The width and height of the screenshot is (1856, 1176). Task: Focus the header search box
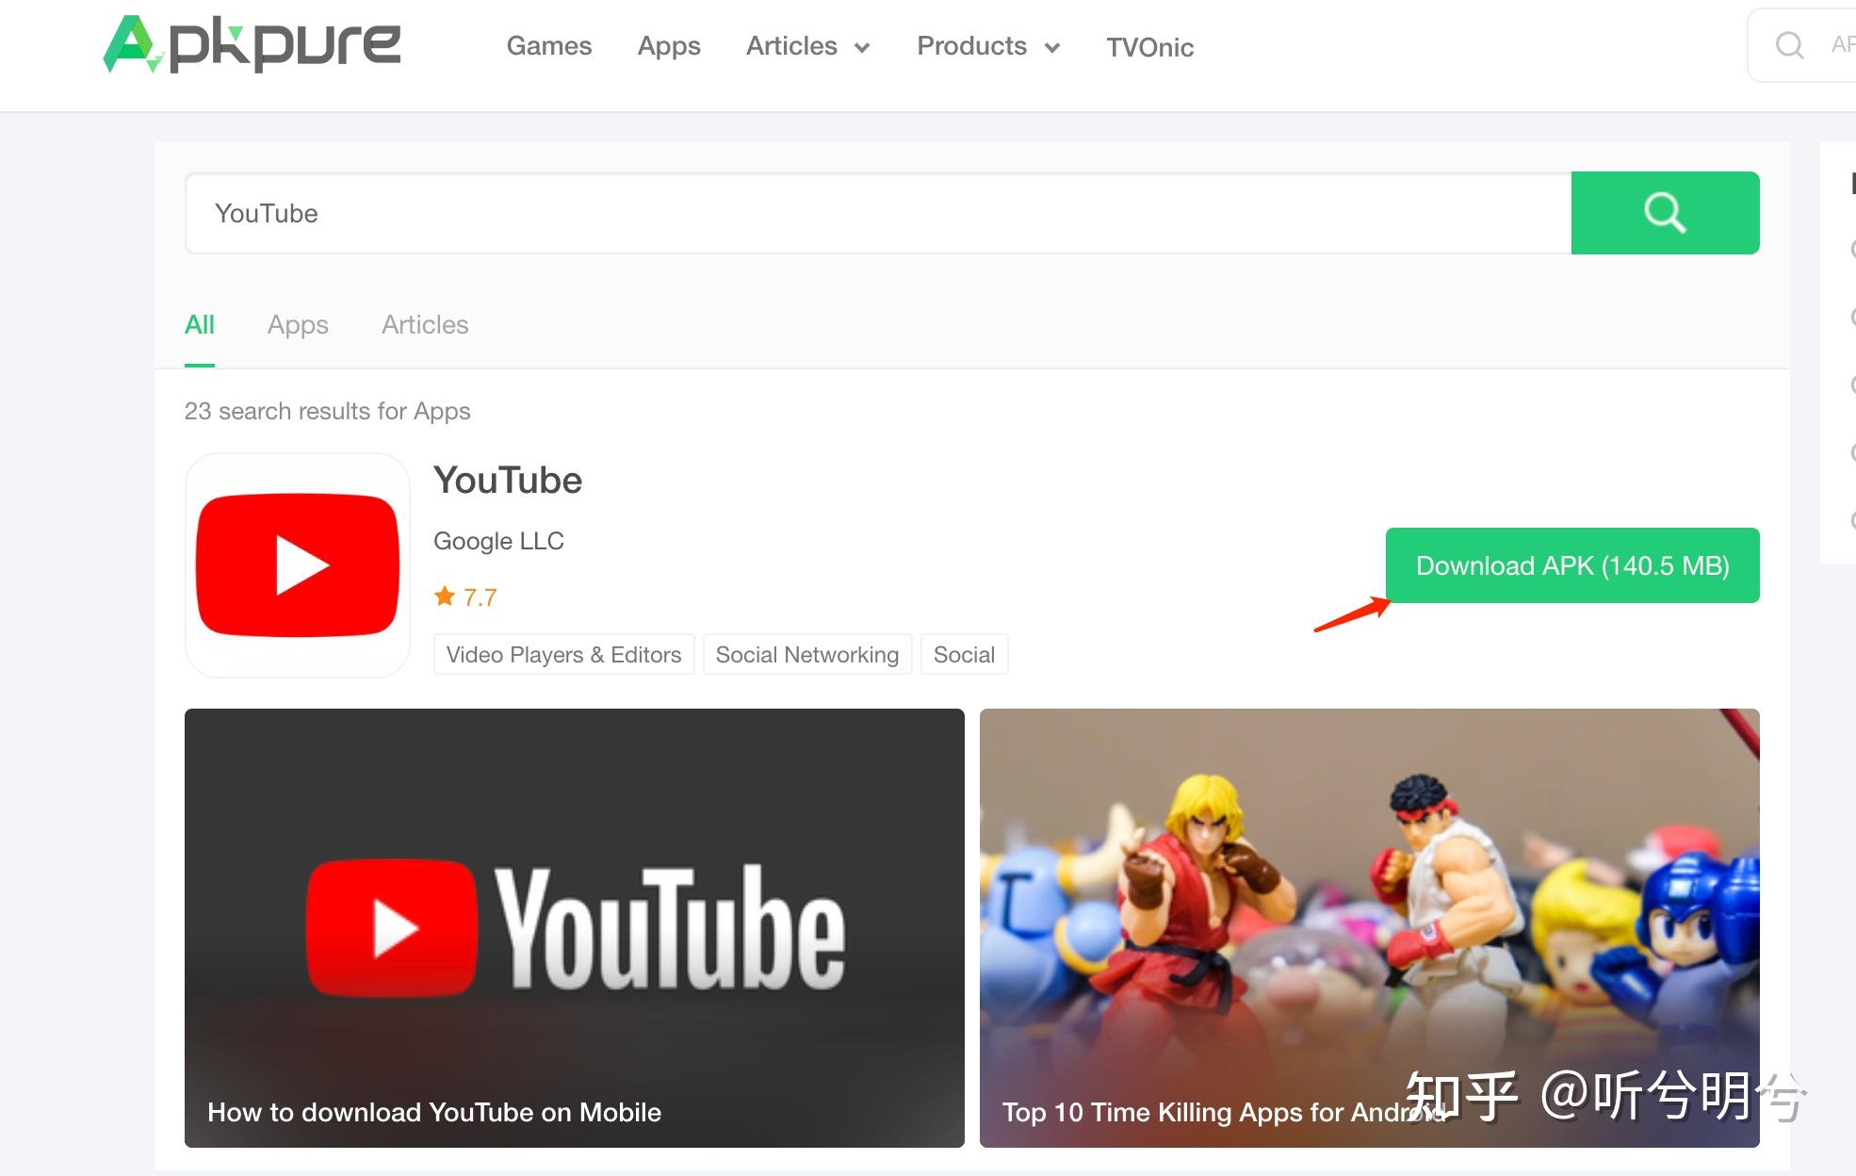tap(1801, 45)
